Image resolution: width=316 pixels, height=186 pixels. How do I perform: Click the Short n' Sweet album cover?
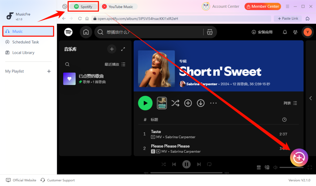(156, 69)
